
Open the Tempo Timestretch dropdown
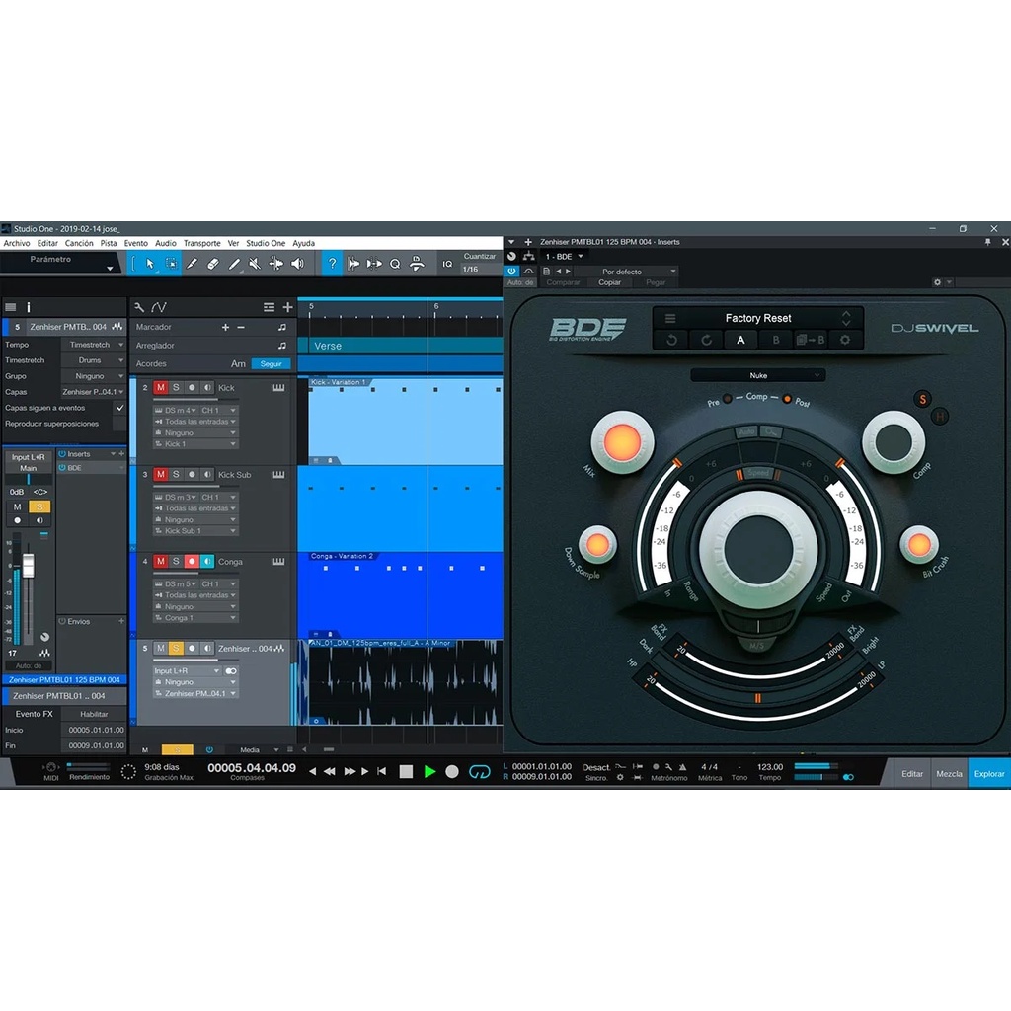pyautogui.click(x=93, y=345)
